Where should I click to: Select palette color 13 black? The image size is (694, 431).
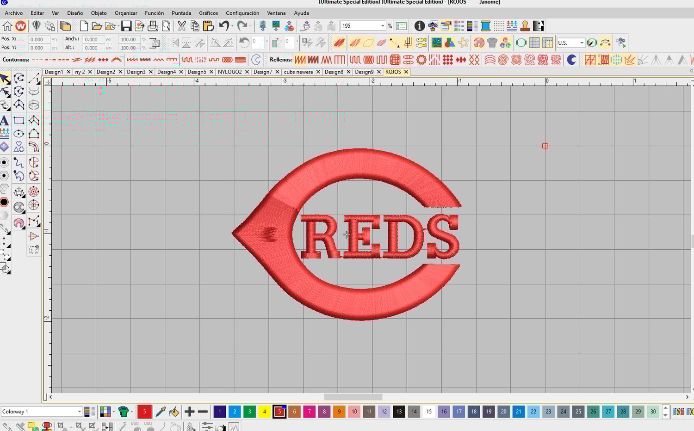399,412
